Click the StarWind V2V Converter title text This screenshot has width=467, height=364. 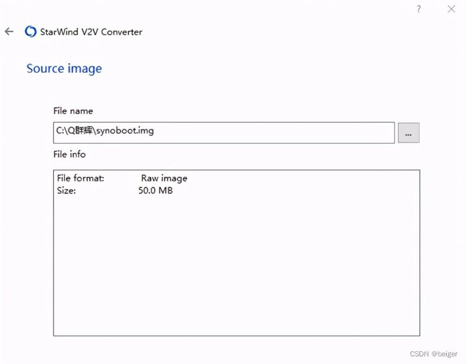point(91,32)
